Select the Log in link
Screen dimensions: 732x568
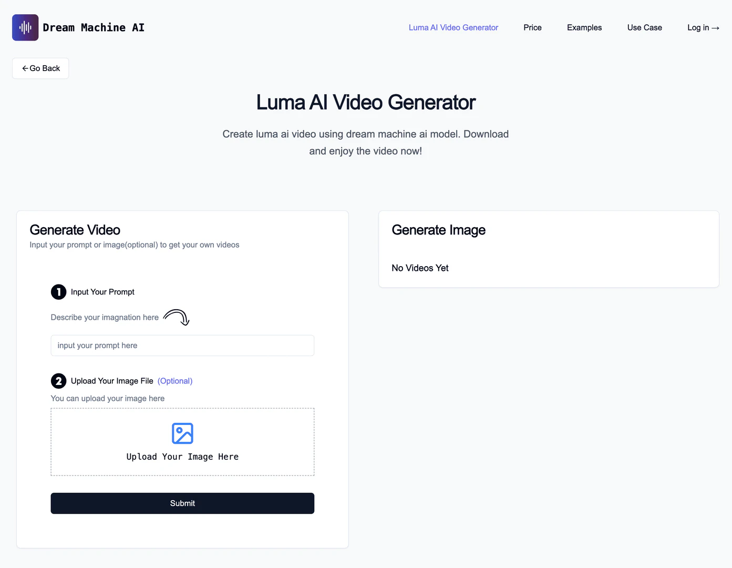click(x=698, y=27)
